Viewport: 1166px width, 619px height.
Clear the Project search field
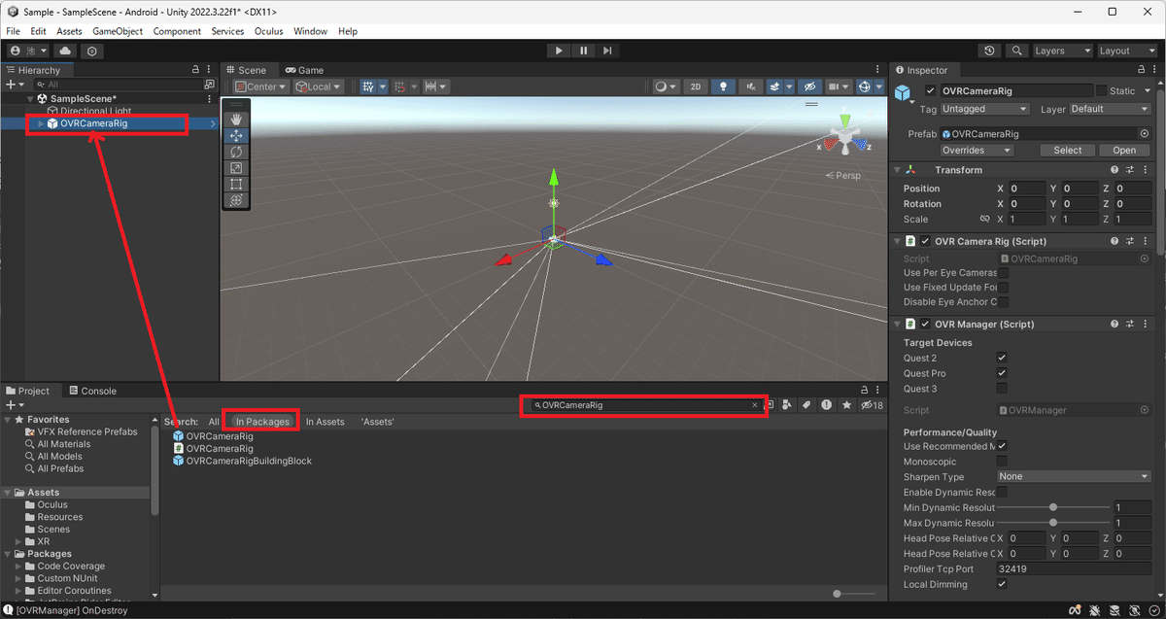755,405
